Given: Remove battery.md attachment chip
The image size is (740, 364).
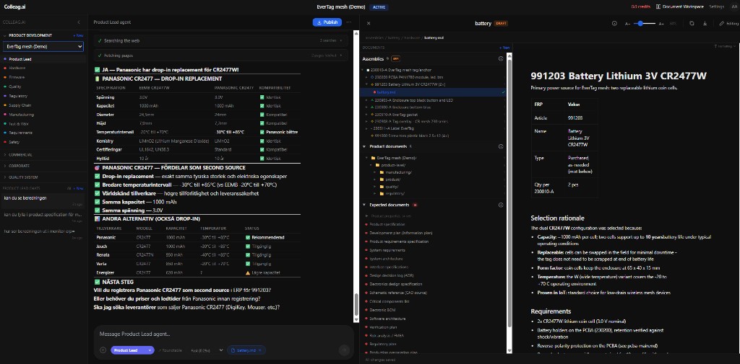Looking at the screenshot, I should tap(262, 350).
